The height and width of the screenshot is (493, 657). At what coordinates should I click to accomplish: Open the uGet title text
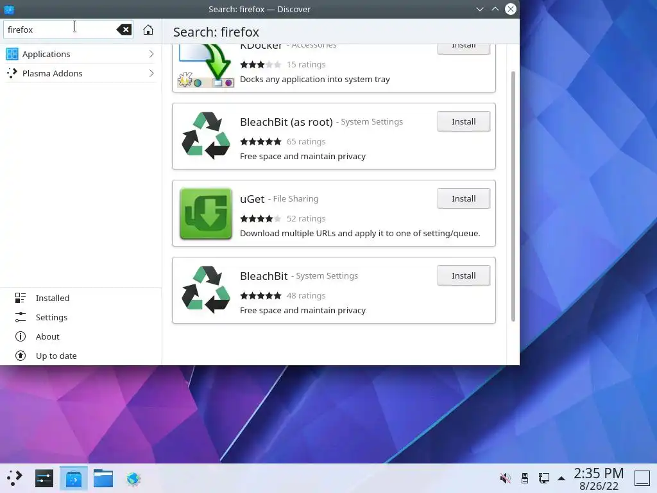pos(252,199)
